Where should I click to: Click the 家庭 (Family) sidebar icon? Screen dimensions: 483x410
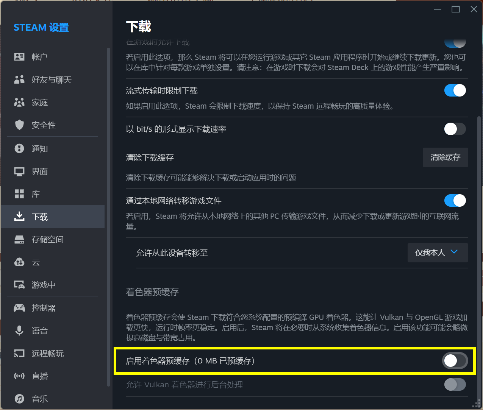point(19,102)
